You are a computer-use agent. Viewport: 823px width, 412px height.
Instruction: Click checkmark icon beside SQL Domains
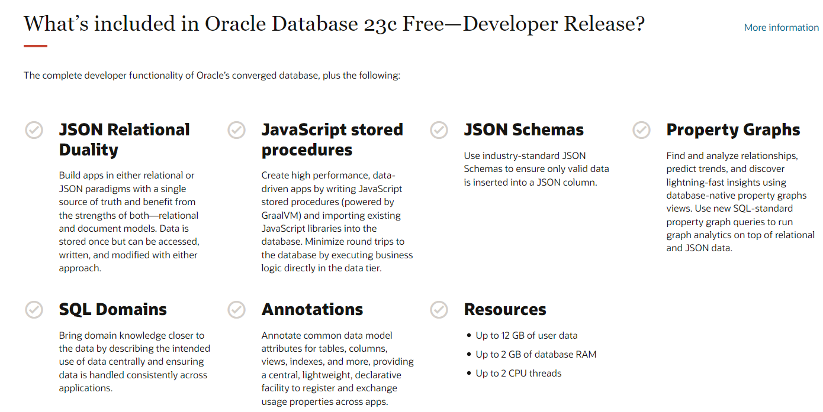[34, 309]
